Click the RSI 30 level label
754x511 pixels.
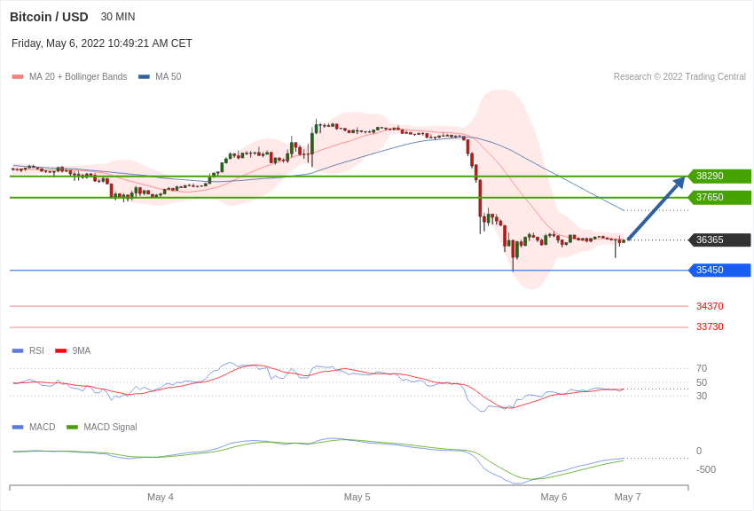click(702, 396)
